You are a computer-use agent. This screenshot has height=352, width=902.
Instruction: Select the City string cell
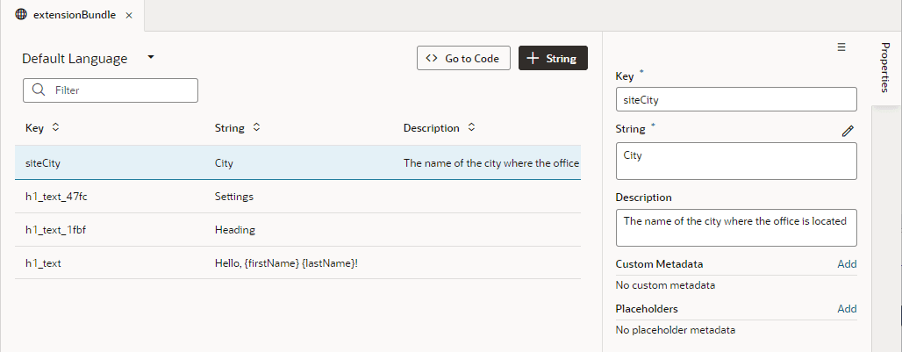point(224,162)
